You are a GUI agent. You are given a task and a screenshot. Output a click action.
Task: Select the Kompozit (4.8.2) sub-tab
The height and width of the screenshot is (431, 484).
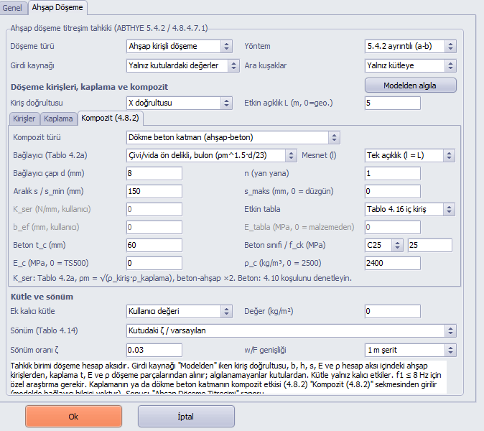[110, 118]
